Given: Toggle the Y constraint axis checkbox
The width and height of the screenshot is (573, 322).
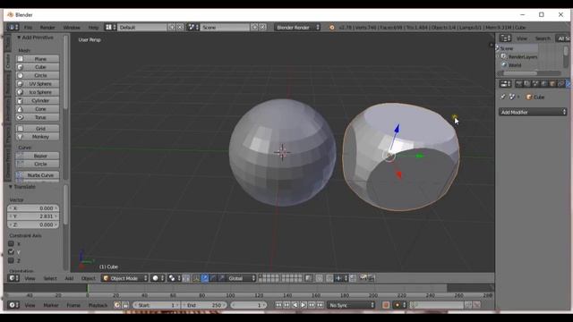Looking at the screenshot, I should coord(11,252).
